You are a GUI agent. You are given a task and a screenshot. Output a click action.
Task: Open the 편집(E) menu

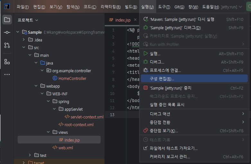(39, 7)
